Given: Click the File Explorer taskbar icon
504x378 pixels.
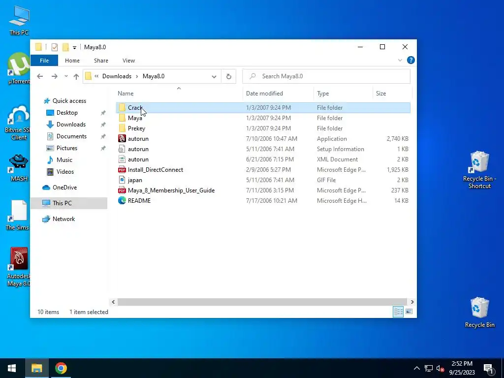Looking at the screenshot, I should click(36, 368).
